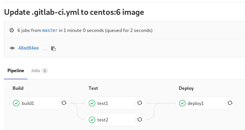Retry the test2 job
The width and height of the screenshot is (245, 130).
[x=140, y=120]
